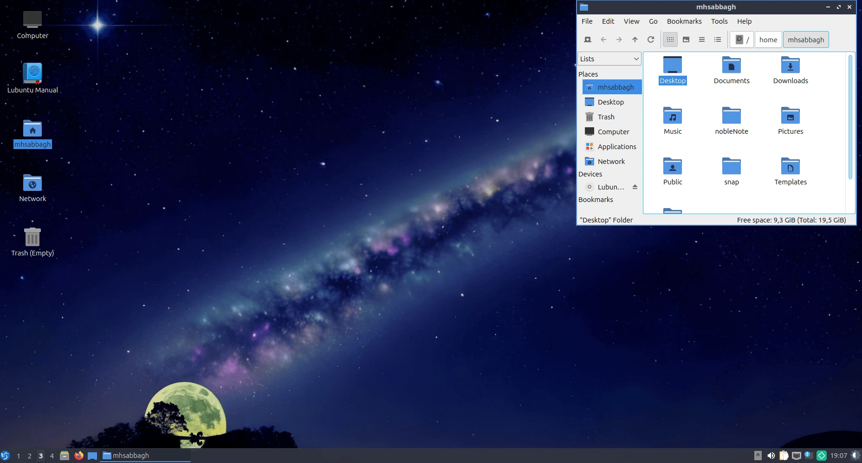Go back to the previous folder
The width and height of the screenshot is (862, 463).
click(x=603, y=39)
